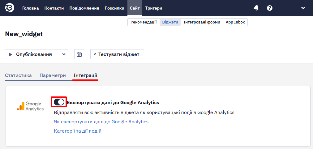Image resolution: width=313 pixels, height=149 pixels.
Task: Click the eSputnik logo icon
Action: click(x=10, y=8)
